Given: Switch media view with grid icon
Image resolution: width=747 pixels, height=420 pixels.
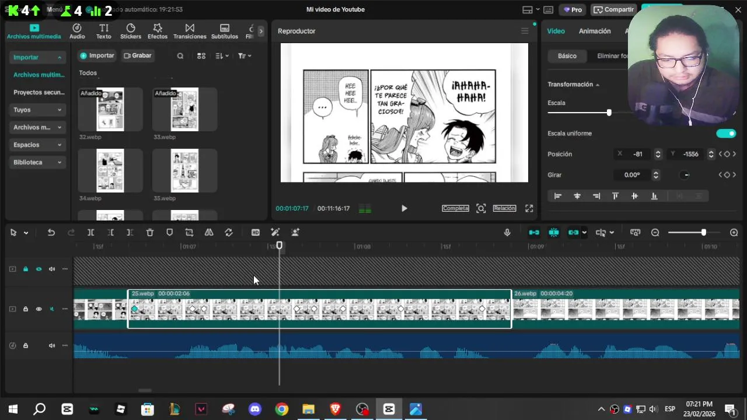Looking at the screenshot, I should 201,56.
